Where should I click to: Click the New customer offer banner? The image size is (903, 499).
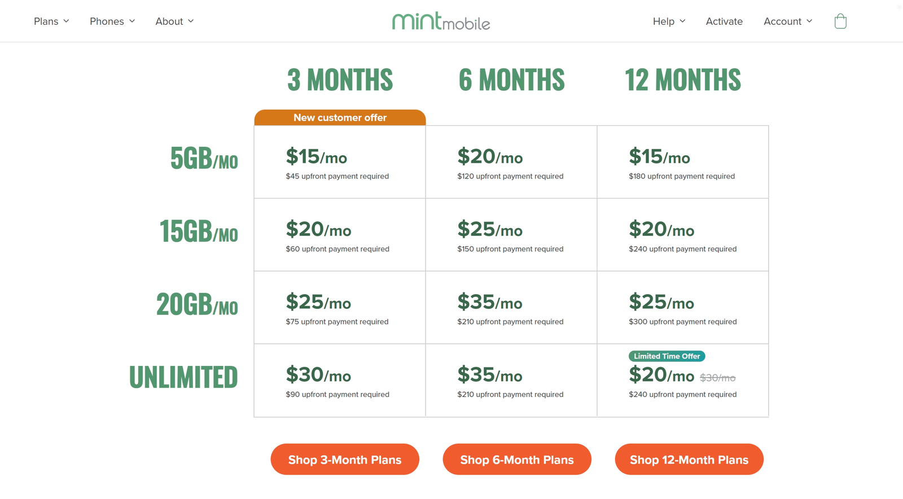(340, 117)
